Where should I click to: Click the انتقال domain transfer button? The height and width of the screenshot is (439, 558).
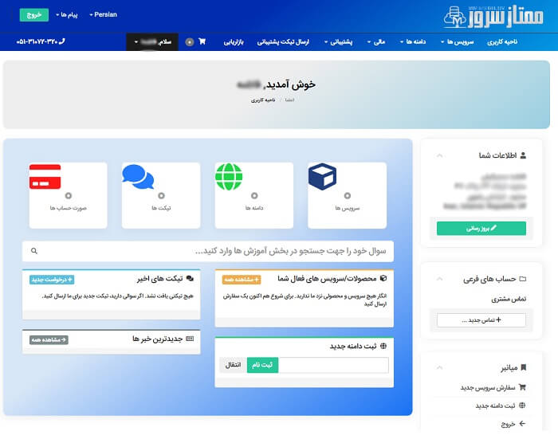pyautogui.click(x=233, y=365)
